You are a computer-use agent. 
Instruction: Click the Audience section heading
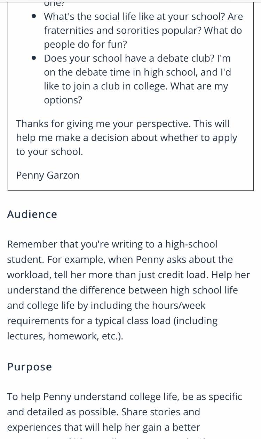[32, 214]
